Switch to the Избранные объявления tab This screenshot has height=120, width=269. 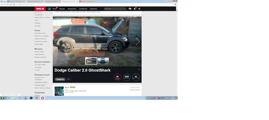(52, 1)
